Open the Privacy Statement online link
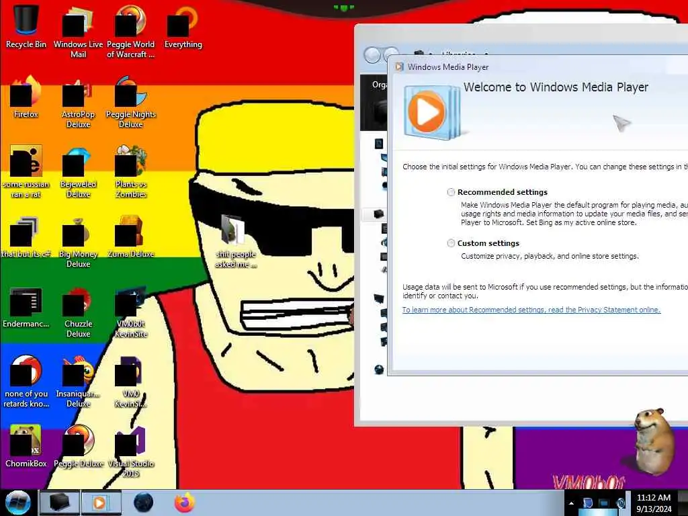Viewport: 688px width, 516px height. pyautogui.click(x=531, y=310)
